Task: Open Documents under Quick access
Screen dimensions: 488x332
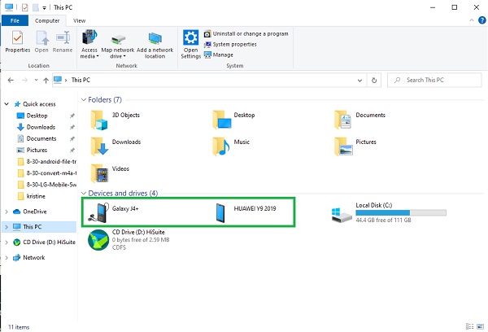Action: (x=41, y=138)
